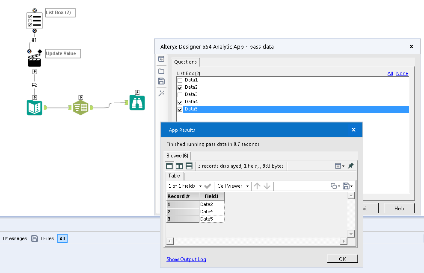Uncheck Data2 checkbox
424x273 pixels.
pyautogui.click(x=180, y=87)
